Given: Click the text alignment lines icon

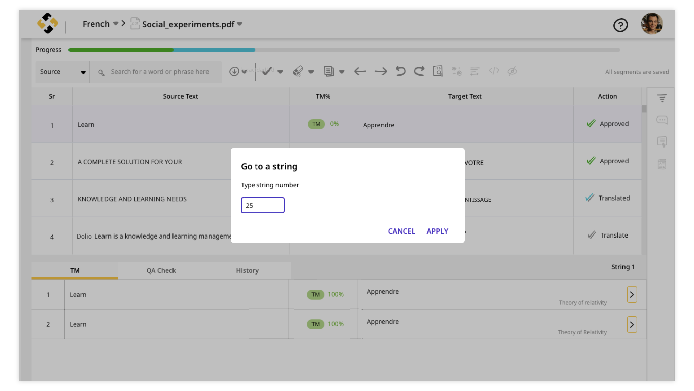Looking at the screenshot, I should [x=475, y=71].
